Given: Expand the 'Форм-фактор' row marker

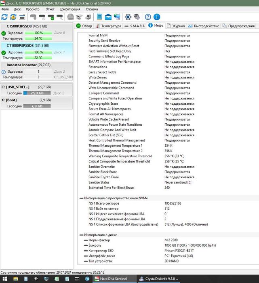Looking at the screenshot, I should 86,240.
